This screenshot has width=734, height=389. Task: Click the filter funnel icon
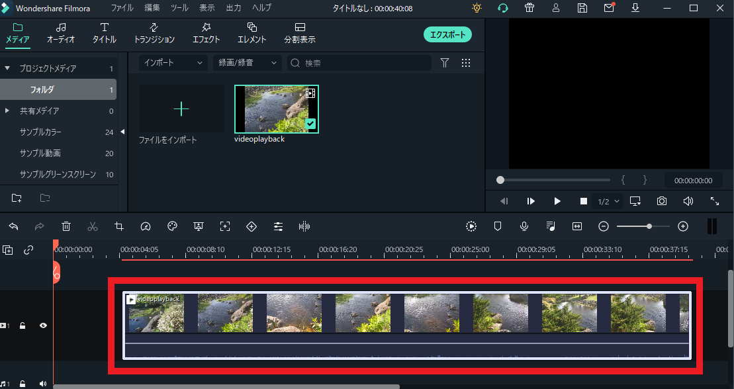pyautogui.click(x=445, y=63)
